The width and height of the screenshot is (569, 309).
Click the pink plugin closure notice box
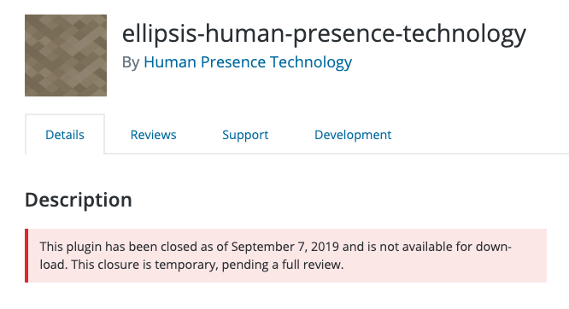pyautogui.click(x=286, y=256)
